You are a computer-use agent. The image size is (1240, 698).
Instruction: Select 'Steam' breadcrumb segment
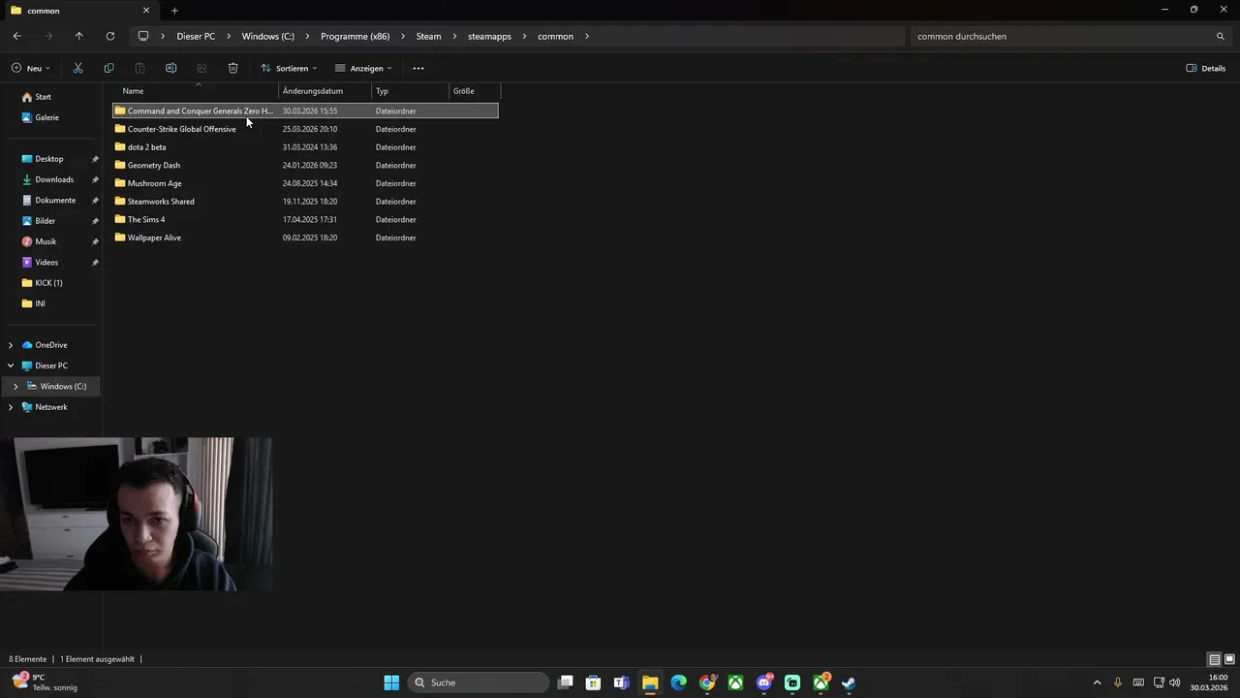(428, 36)
